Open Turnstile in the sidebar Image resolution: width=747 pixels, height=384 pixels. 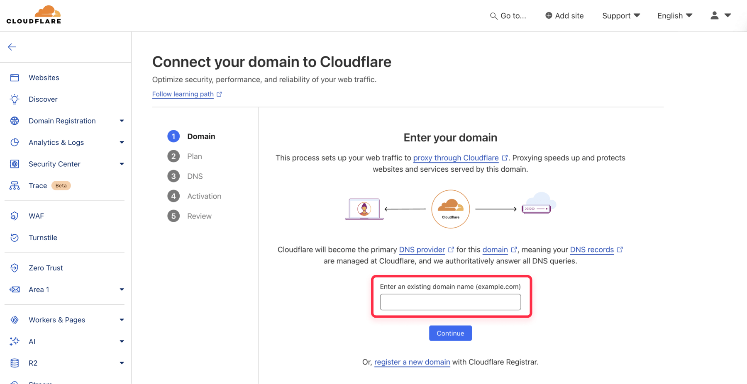point(43,238)
